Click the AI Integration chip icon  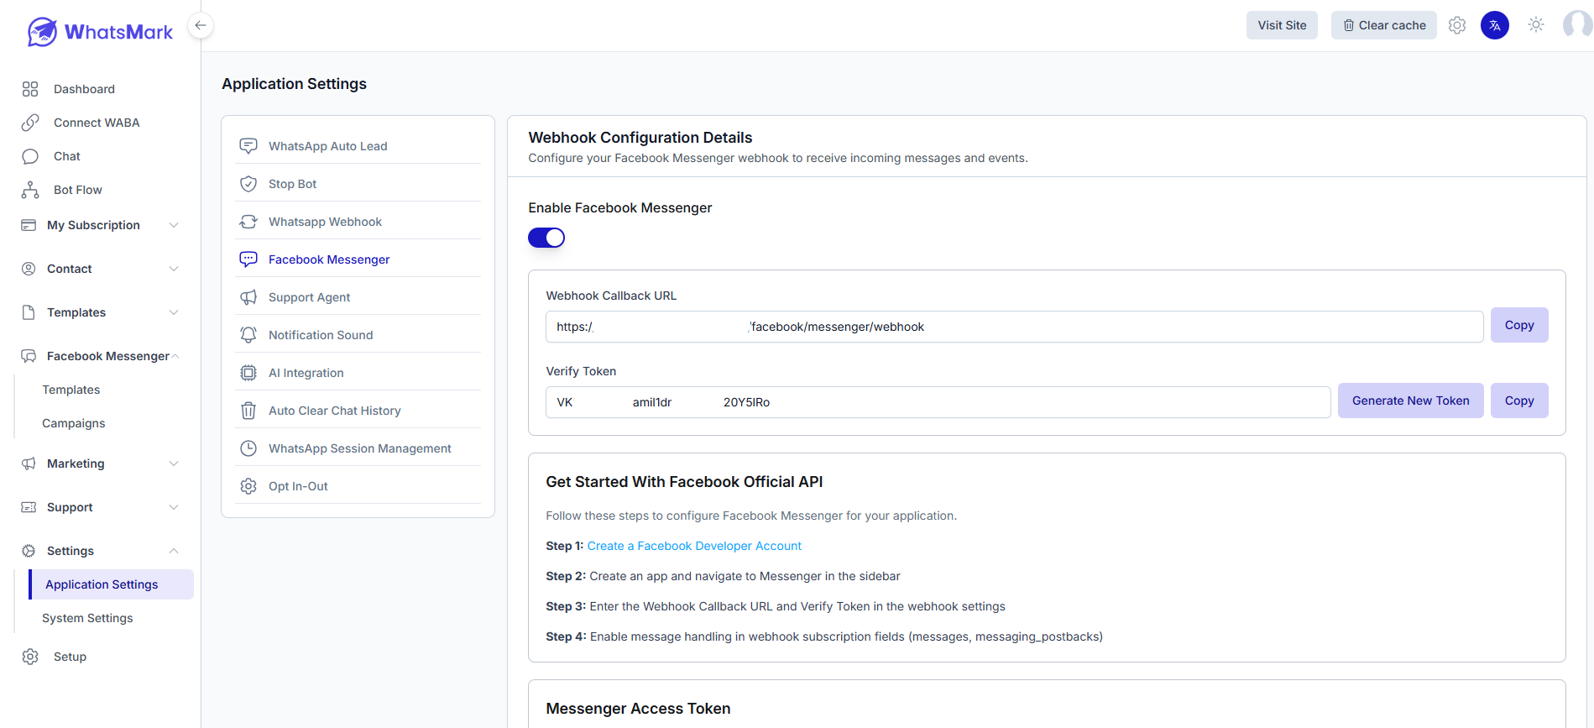coord(248,373)
